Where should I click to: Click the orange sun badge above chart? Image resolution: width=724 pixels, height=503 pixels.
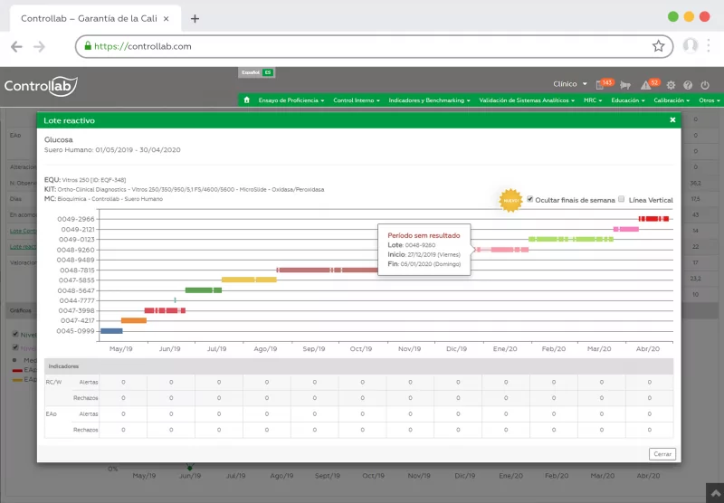[x=510, y=199]
